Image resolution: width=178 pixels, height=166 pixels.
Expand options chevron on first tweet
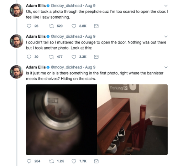coord(166,6)
